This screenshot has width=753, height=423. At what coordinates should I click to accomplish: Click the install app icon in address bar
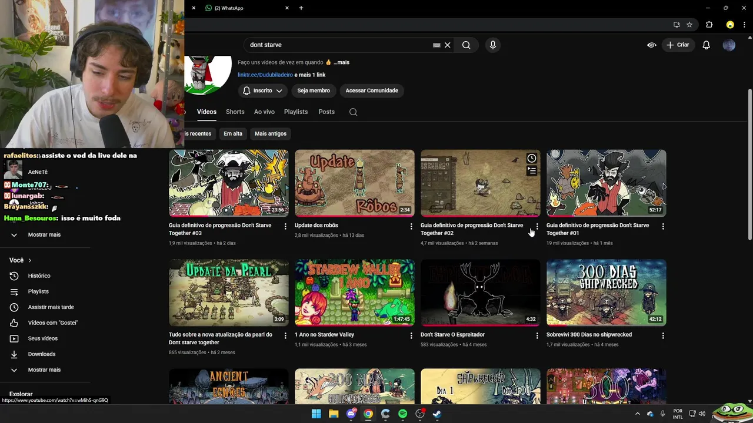677,25
